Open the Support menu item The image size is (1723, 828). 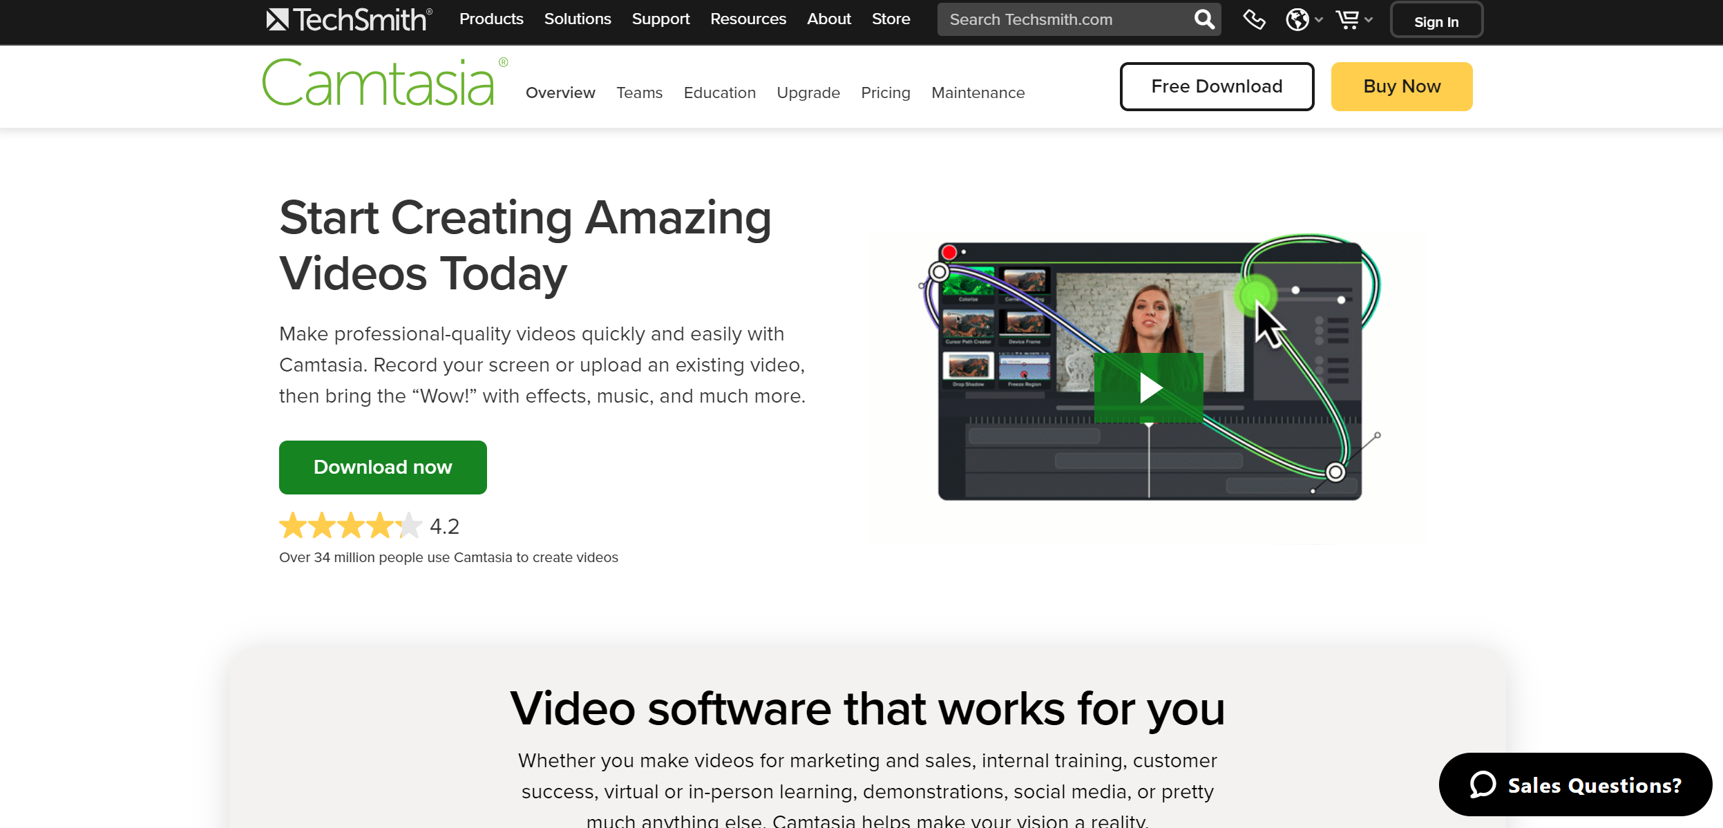[659, 20]
